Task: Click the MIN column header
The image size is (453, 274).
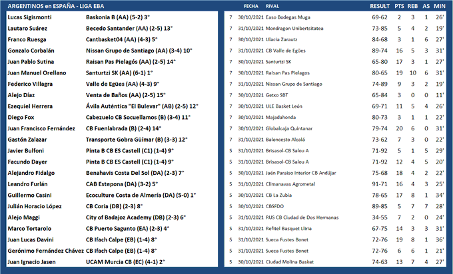Action: [440, 6]
